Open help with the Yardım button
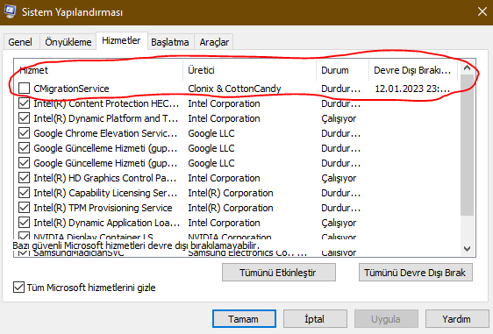This screenshot has width=493, height=334. coord(457,319)
